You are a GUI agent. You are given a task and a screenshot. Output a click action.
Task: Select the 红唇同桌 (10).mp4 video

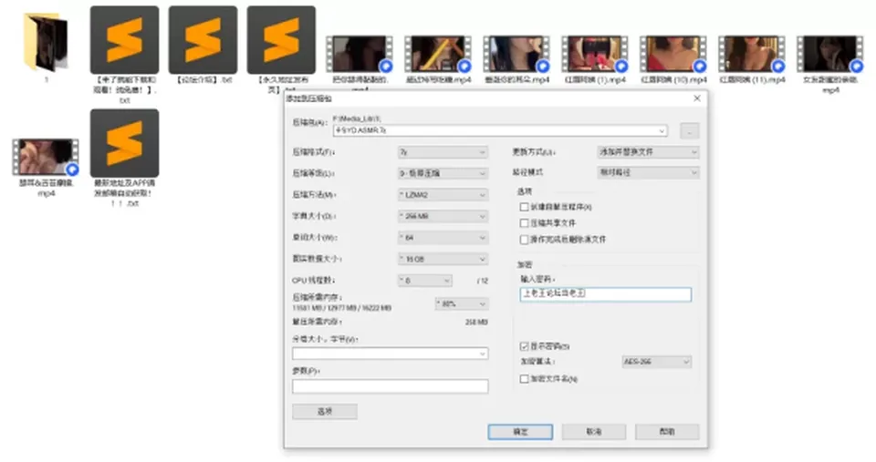673,54
